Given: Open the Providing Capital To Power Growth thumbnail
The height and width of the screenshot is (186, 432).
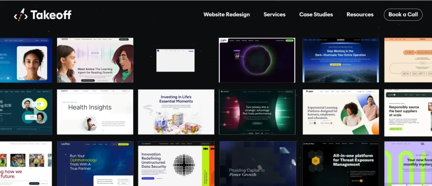Looking at the screenshot, I should [x=258, y=164].
